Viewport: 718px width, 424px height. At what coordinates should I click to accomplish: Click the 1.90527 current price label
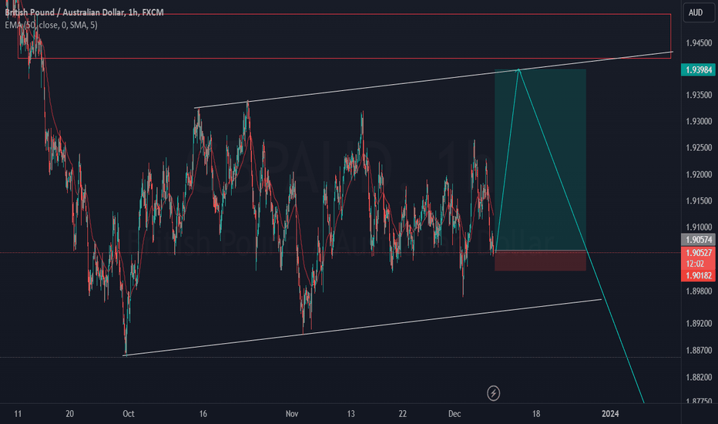(x=698, y=252)
